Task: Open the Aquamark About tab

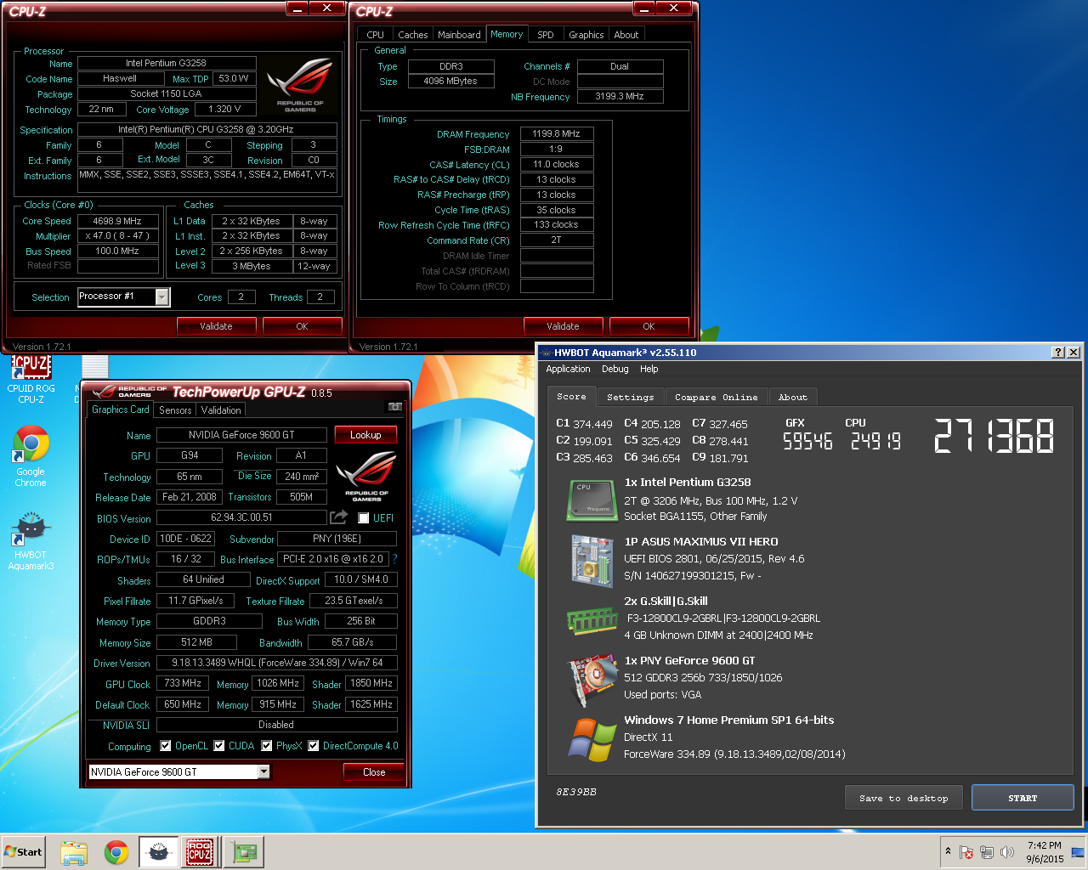Action: [793, 397]
